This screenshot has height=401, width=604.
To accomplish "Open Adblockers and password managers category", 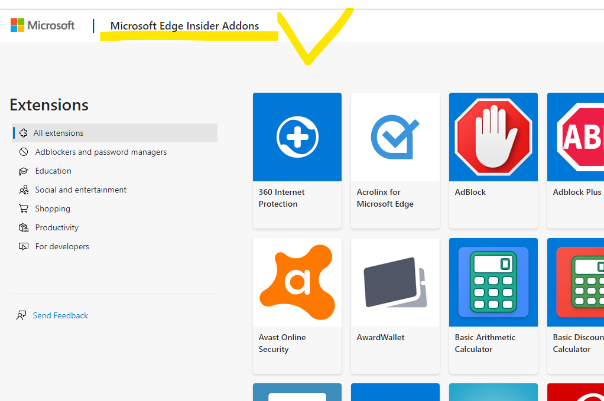I will pyautogui.click(x=101, y=152).
